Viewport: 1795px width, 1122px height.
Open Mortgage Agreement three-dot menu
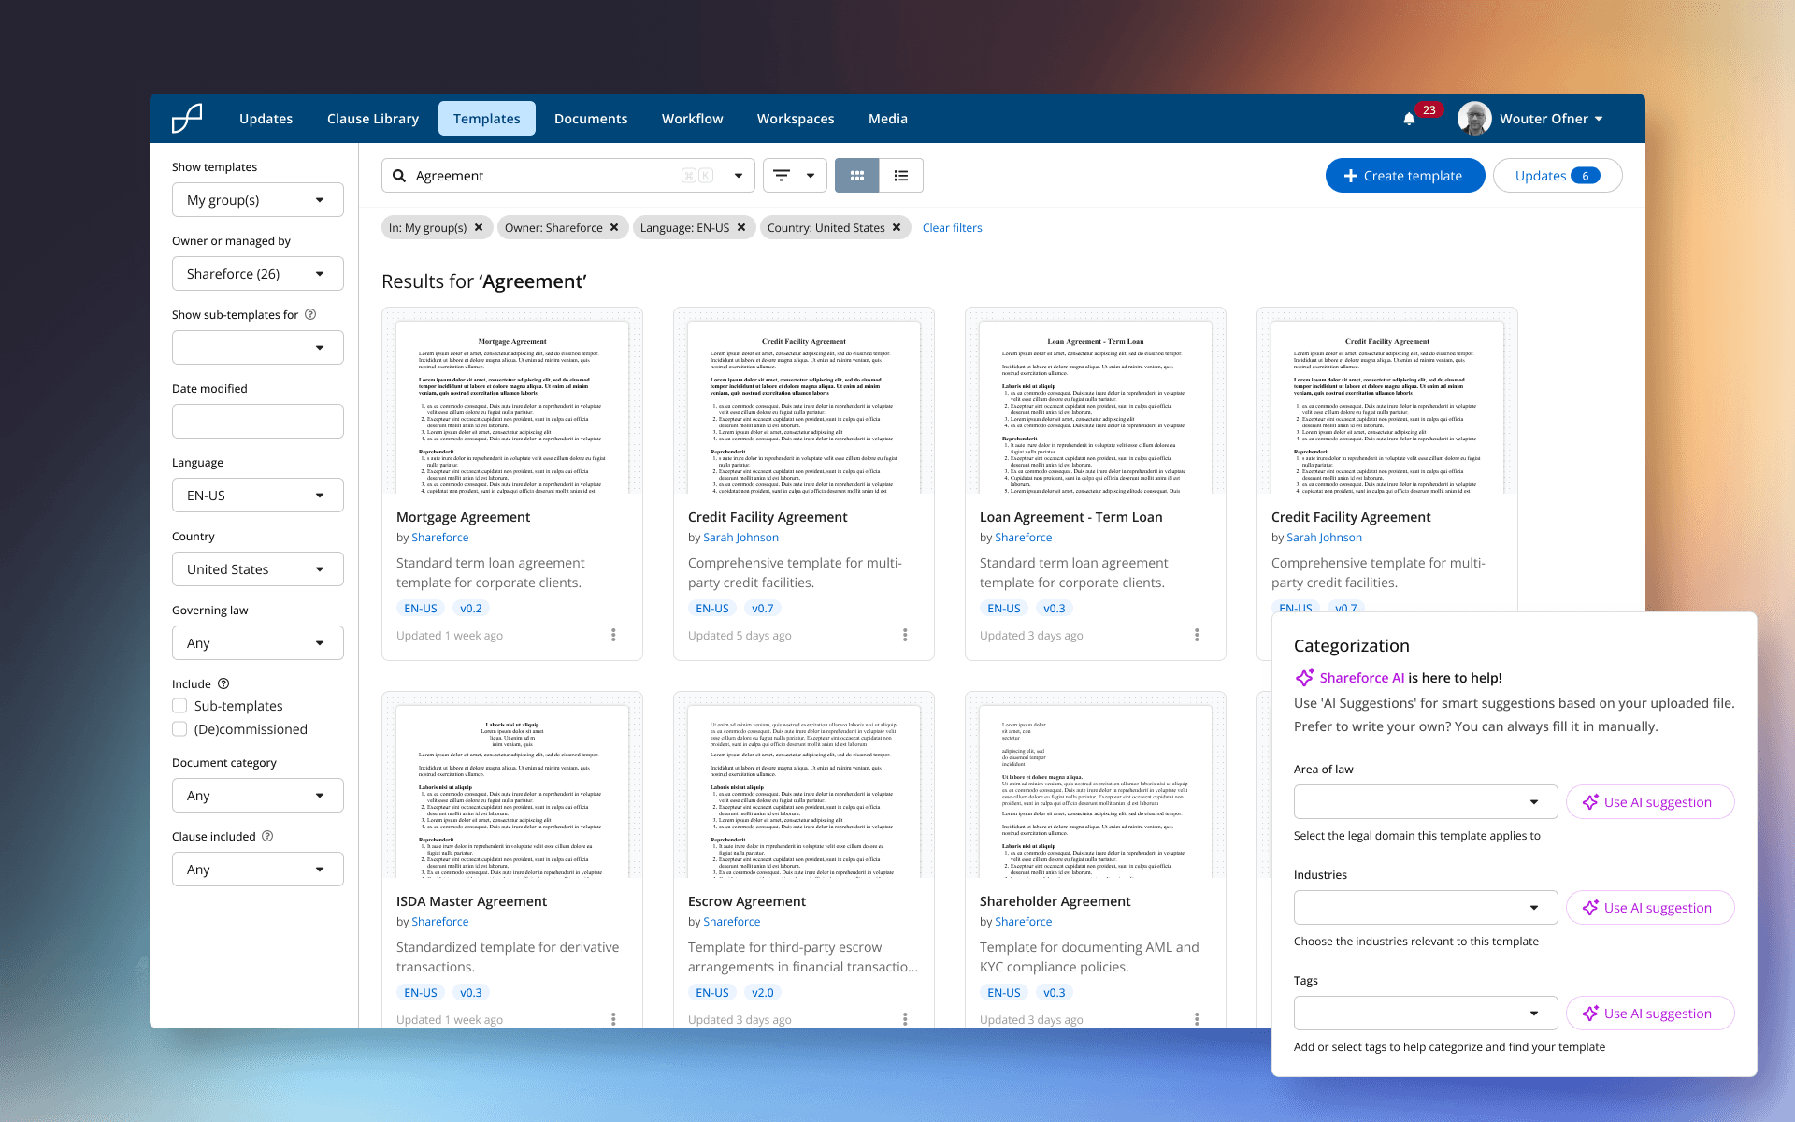pyautogui.click(x=613, y=636)
